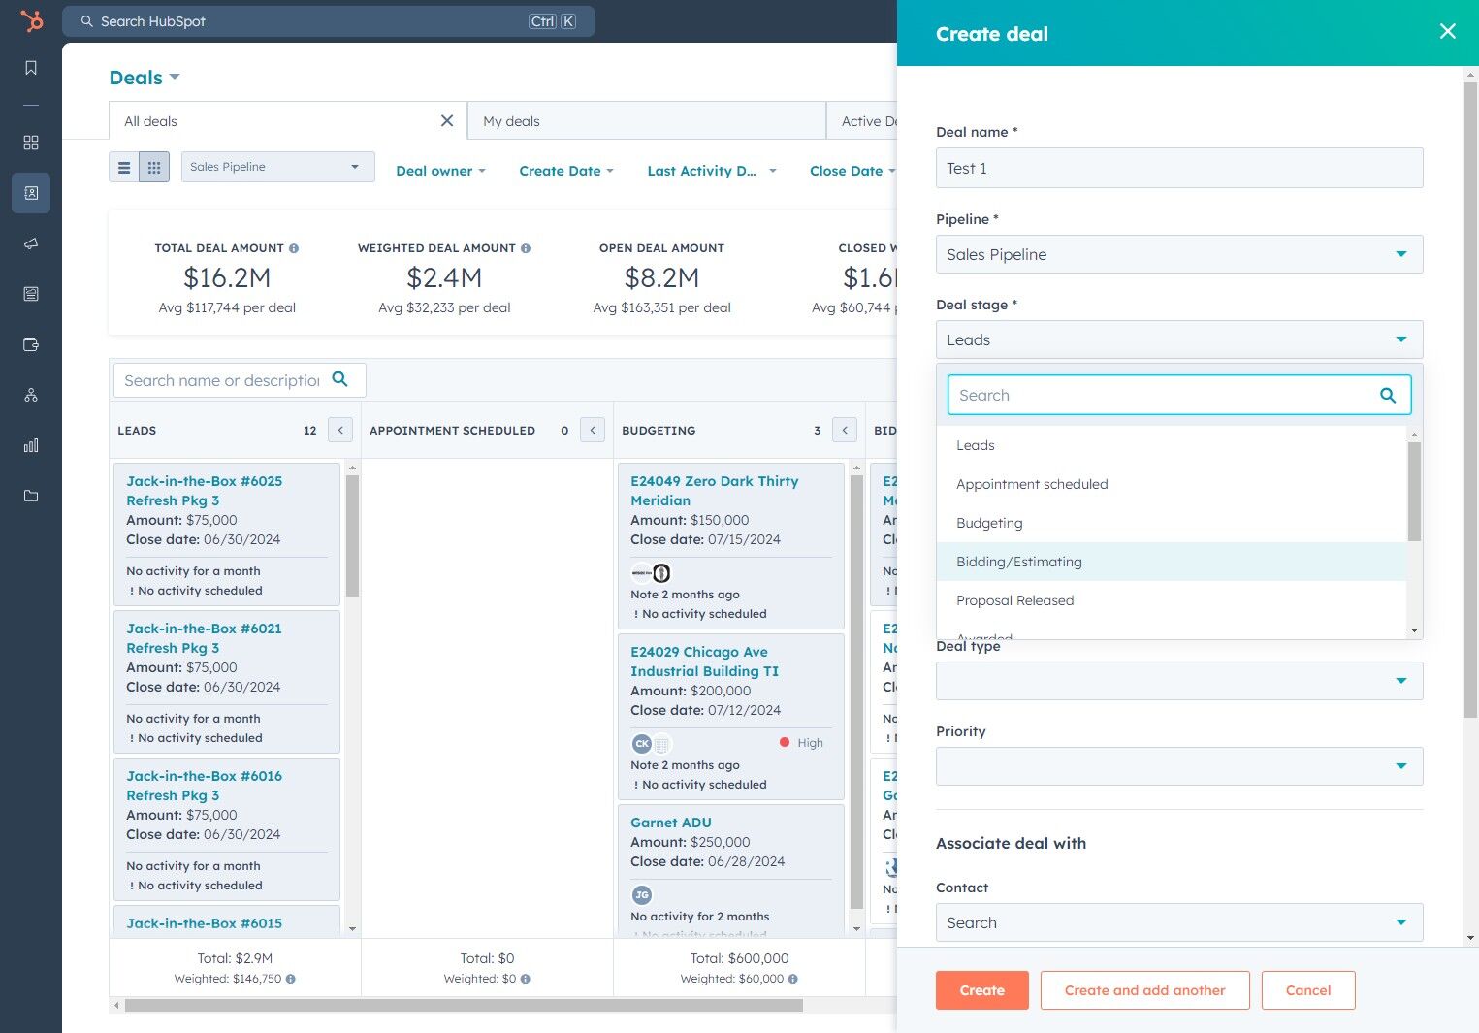
Task: Open the CRM contacts icon in the sidebar
Action: click(31, 193)
